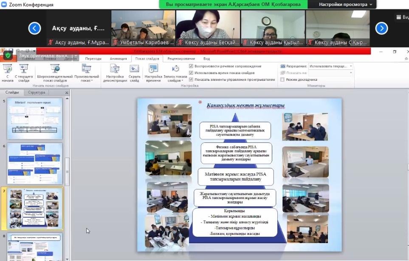The width and height of the screenshot is (409, 261).
Task: Open the Переходы ribbon tab
Action: point(93,59)
